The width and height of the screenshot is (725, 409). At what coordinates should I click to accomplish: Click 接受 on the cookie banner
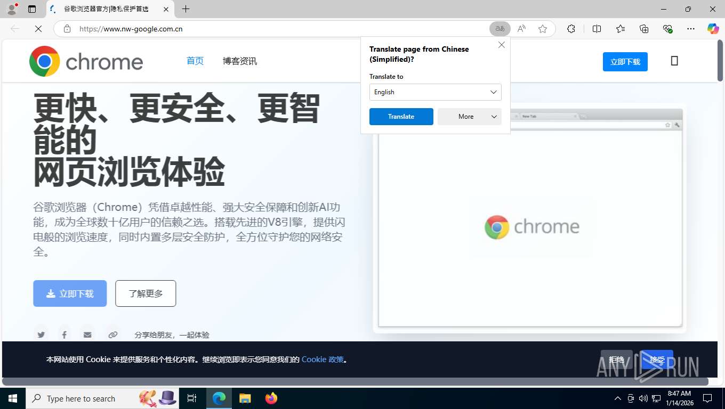657,359
